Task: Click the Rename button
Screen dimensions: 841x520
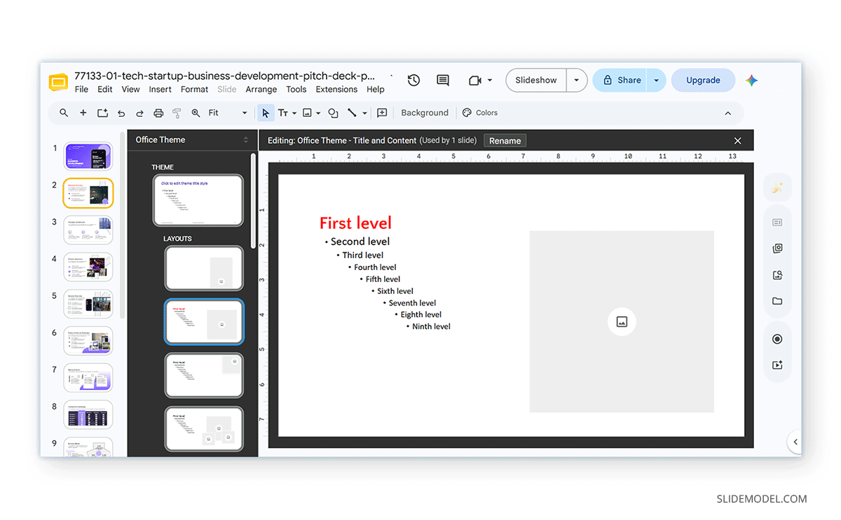Action: coord(505,141)
